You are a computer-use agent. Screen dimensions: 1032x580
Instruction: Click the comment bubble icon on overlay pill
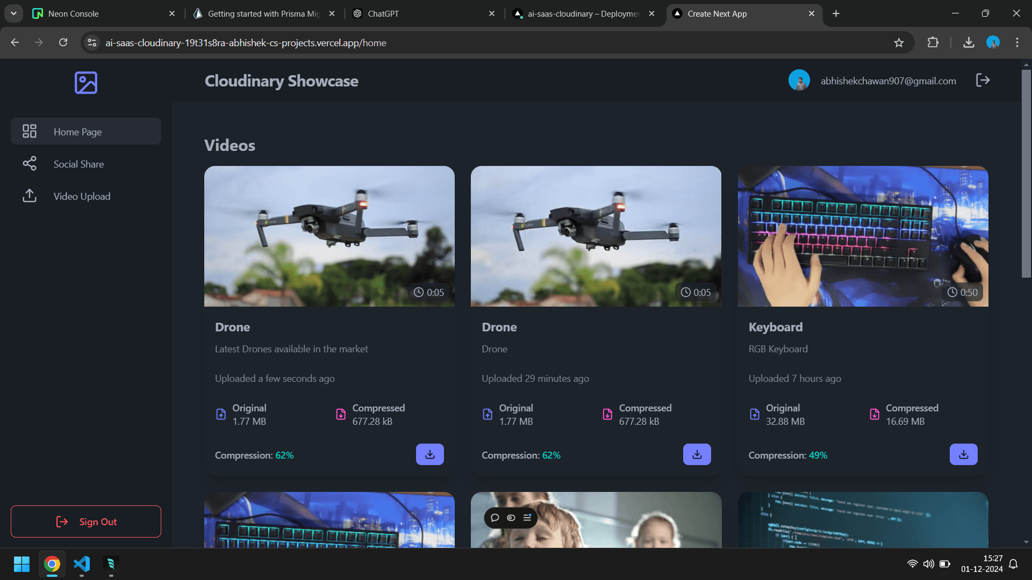[x=495, y=518]
